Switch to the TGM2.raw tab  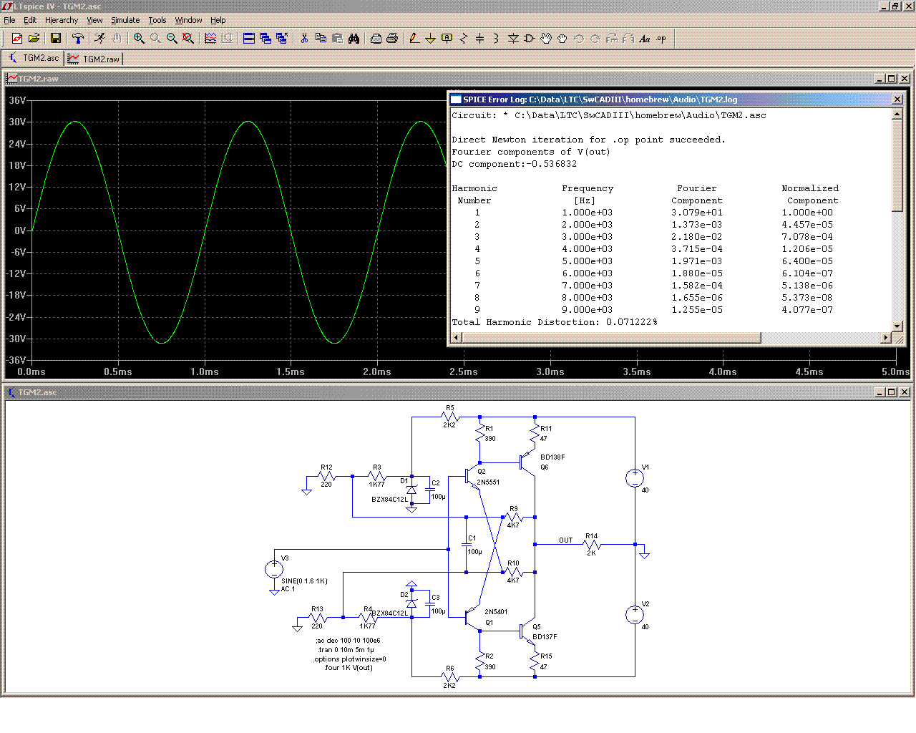(94, 59)
